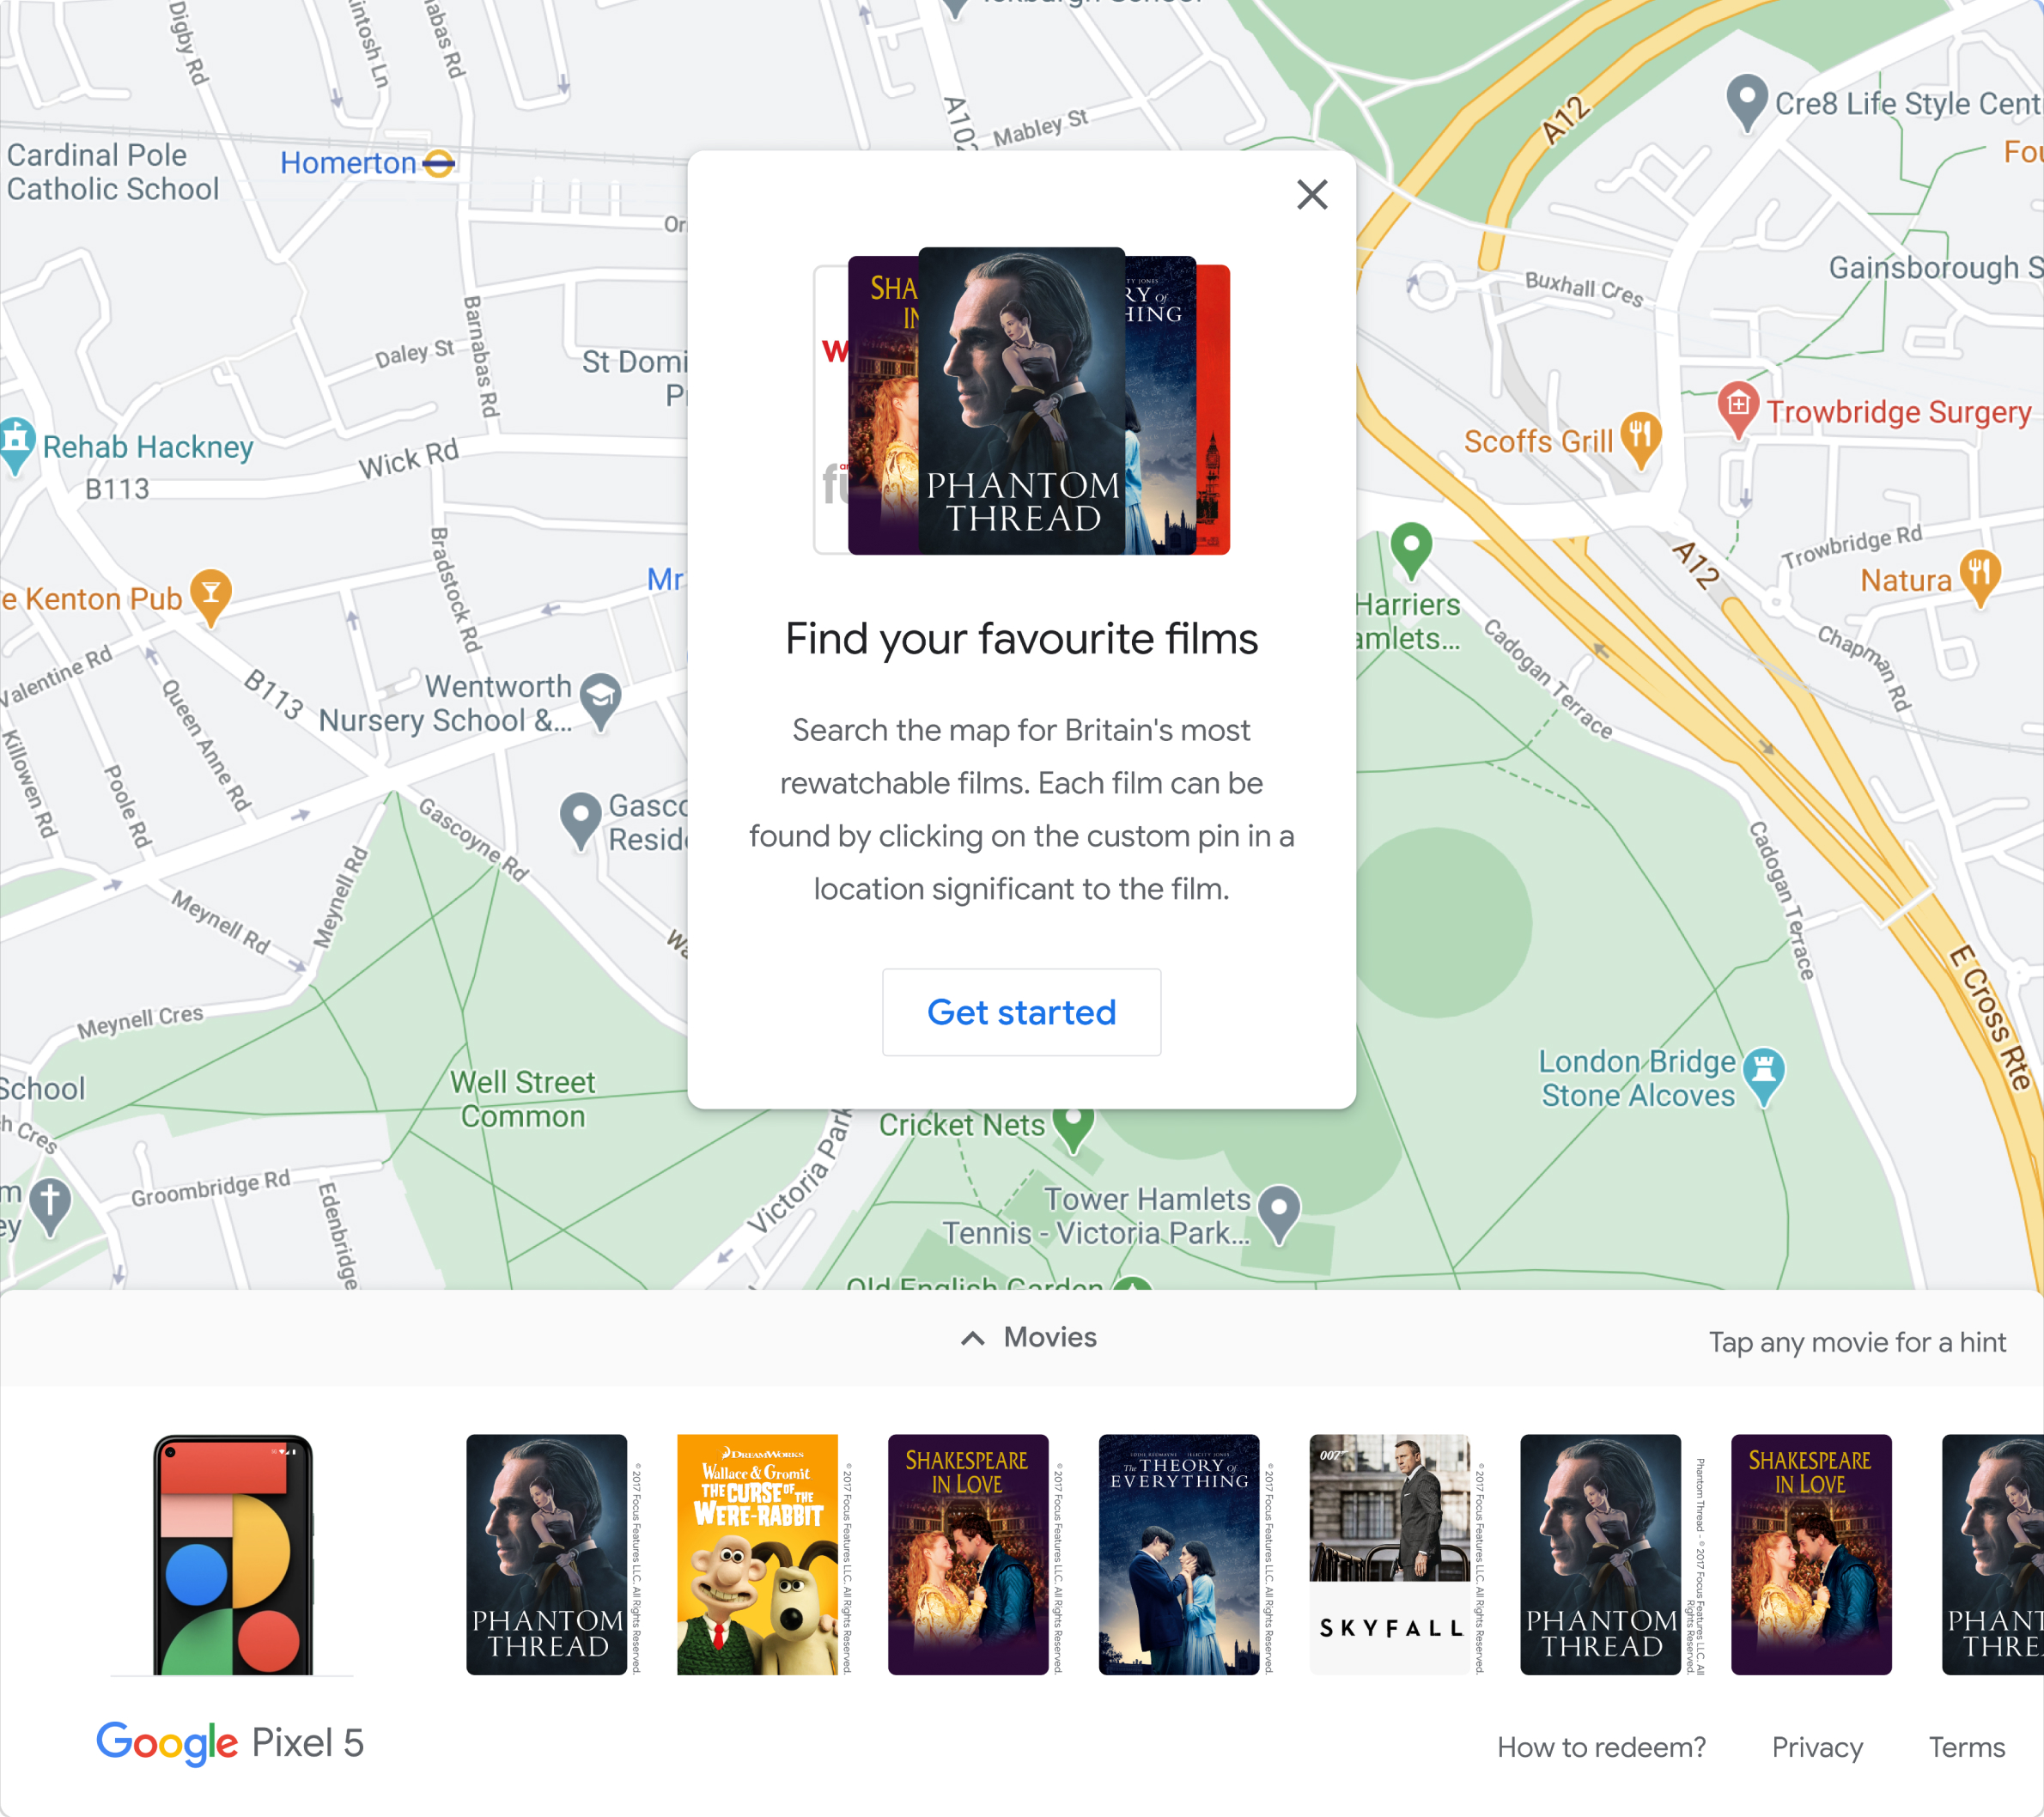This screenshot has width=2044, height=1817.
Task: Click the Scoffs Grill restaurant pin
Action: click(x=1640, y=439)
